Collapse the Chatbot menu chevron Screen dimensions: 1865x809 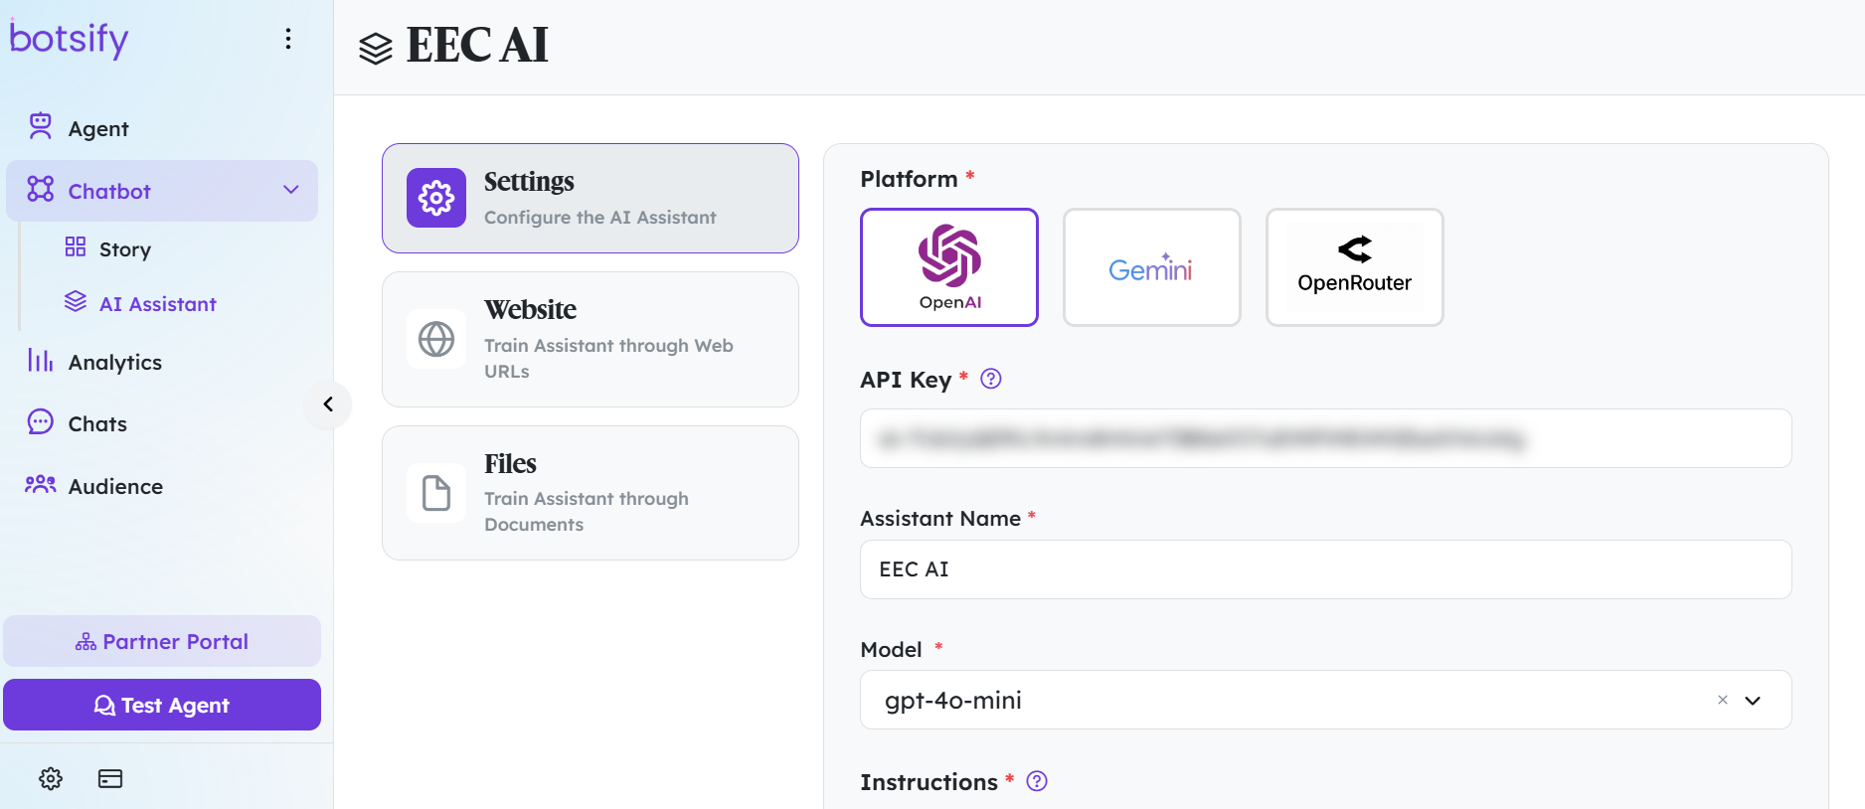(291, 190)
